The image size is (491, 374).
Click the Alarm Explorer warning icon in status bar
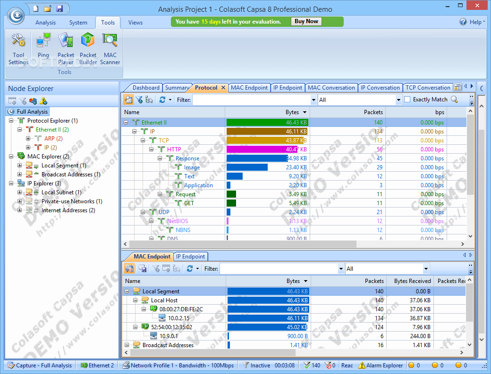pos(362,365)
